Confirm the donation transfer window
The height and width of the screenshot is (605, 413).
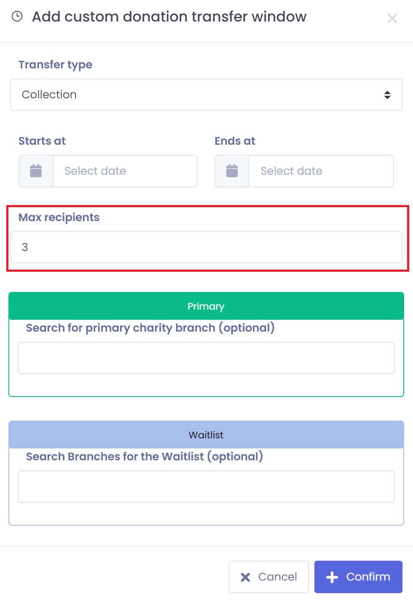(x=358, y=577)
